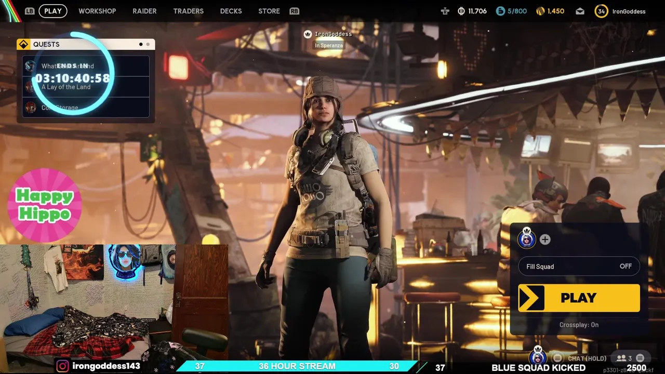The width and height of the screenshot is (665, 374).
Task: Open the PLAY tab in top navigation
Action: pyautogui.click(x=53, y=11)
